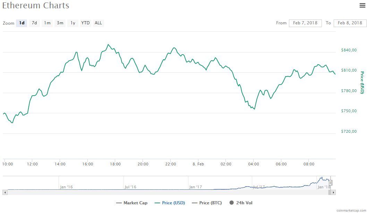
Task: Open the From date field
Action: point(305,23)
